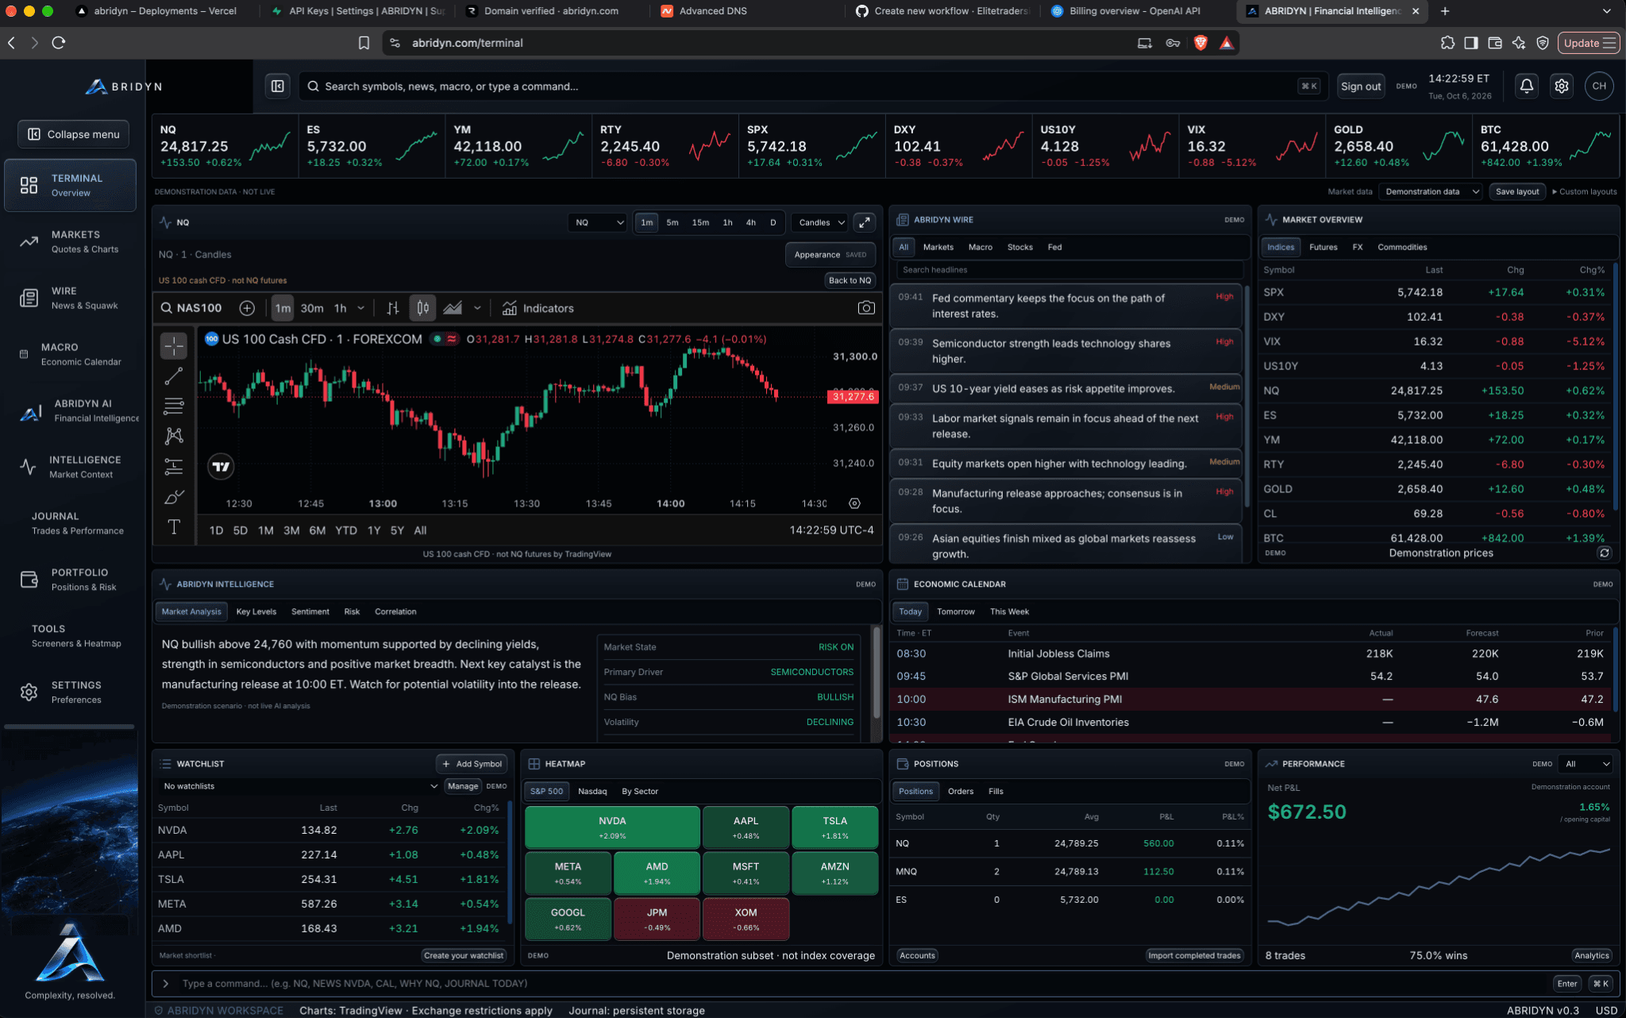Screen dimensions: 1626x1018
Task: Click the CH profile avatar
Action: tap(1599, 86)
